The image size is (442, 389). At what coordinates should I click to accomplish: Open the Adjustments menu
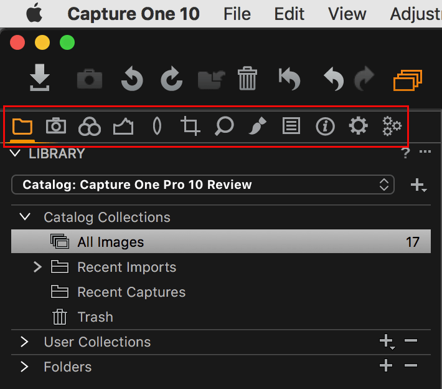point(416,14)
